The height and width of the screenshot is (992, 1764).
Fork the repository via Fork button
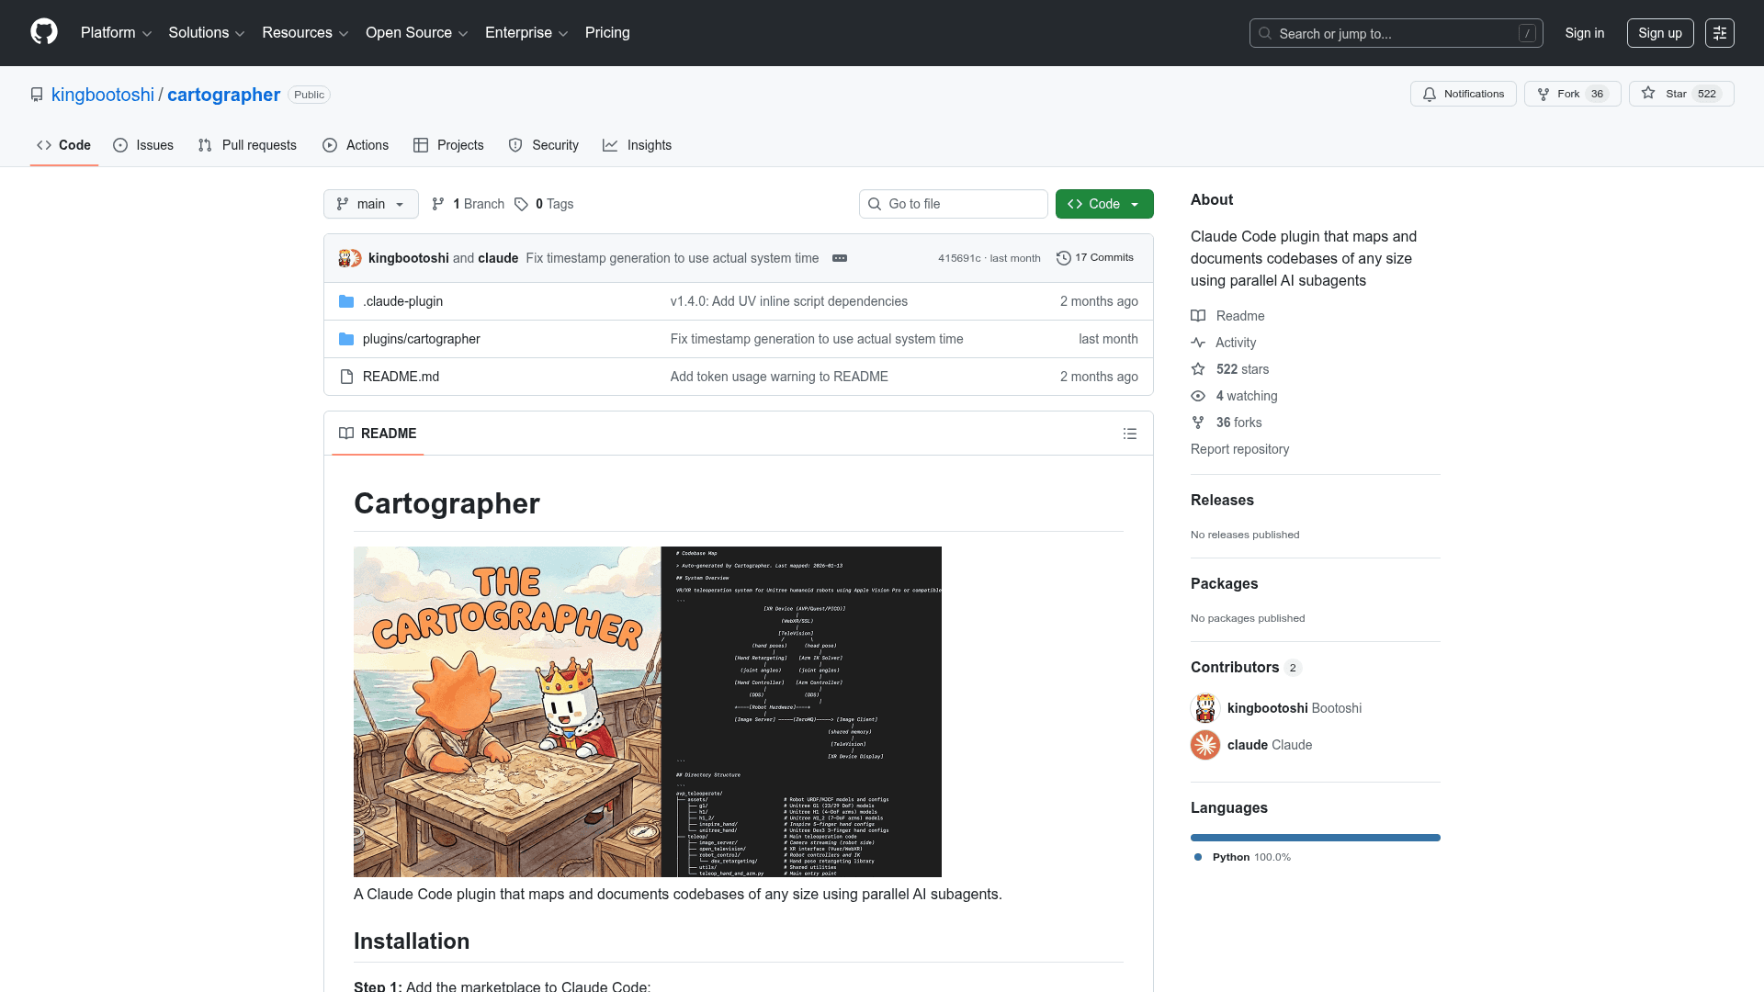point(1559,94)
